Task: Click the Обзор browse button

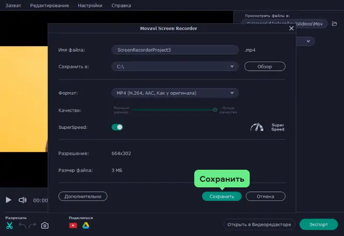Action: pyautogui.click(x=265, y=66)
